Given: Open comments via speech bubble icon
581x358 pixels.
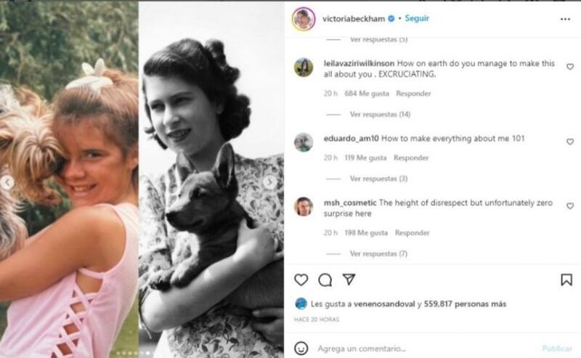Looking at the screenshot, I should 325,280.
